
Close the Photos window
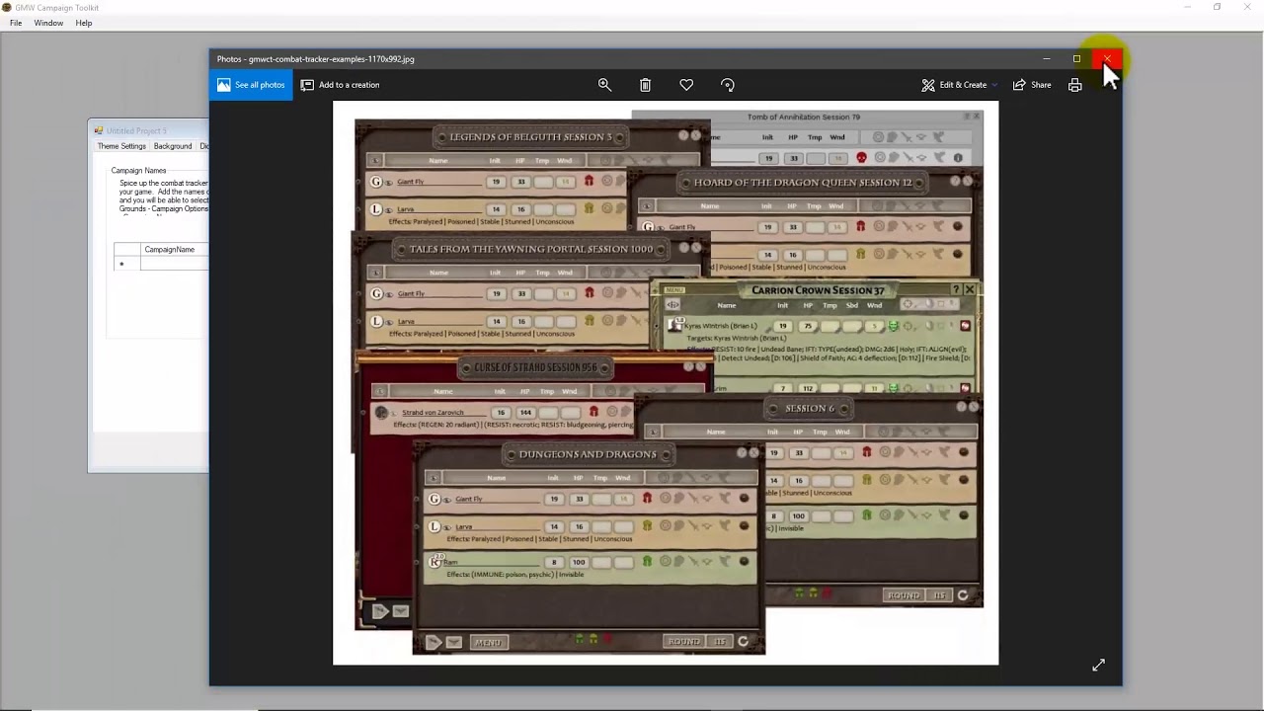point(1107,58)
